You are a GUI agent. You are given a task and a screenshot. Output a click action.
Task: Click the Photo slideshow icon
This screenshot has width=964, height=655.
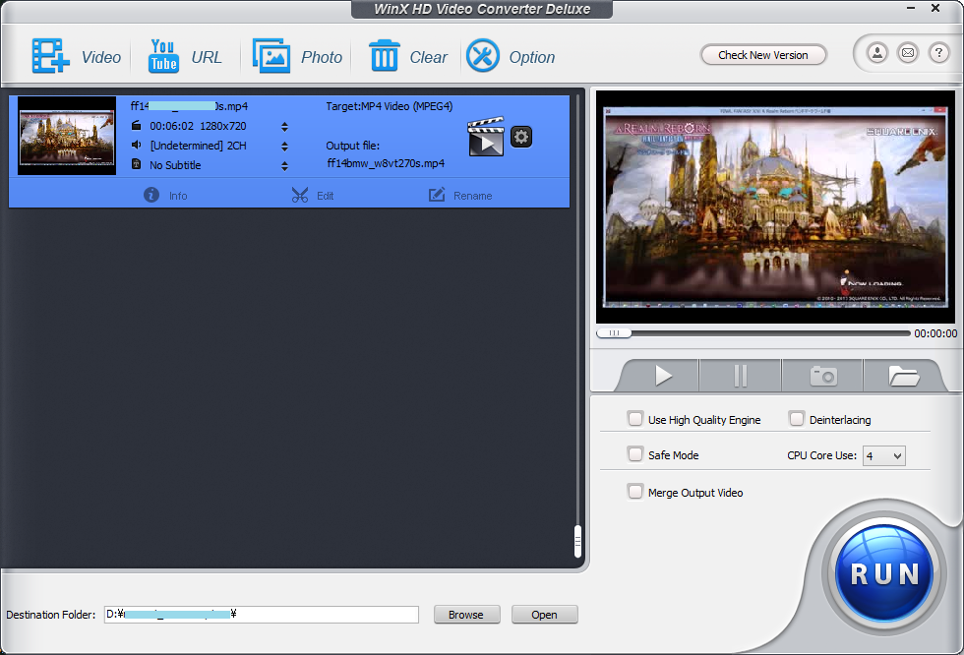pyautogui.click(x=271, y=56)
